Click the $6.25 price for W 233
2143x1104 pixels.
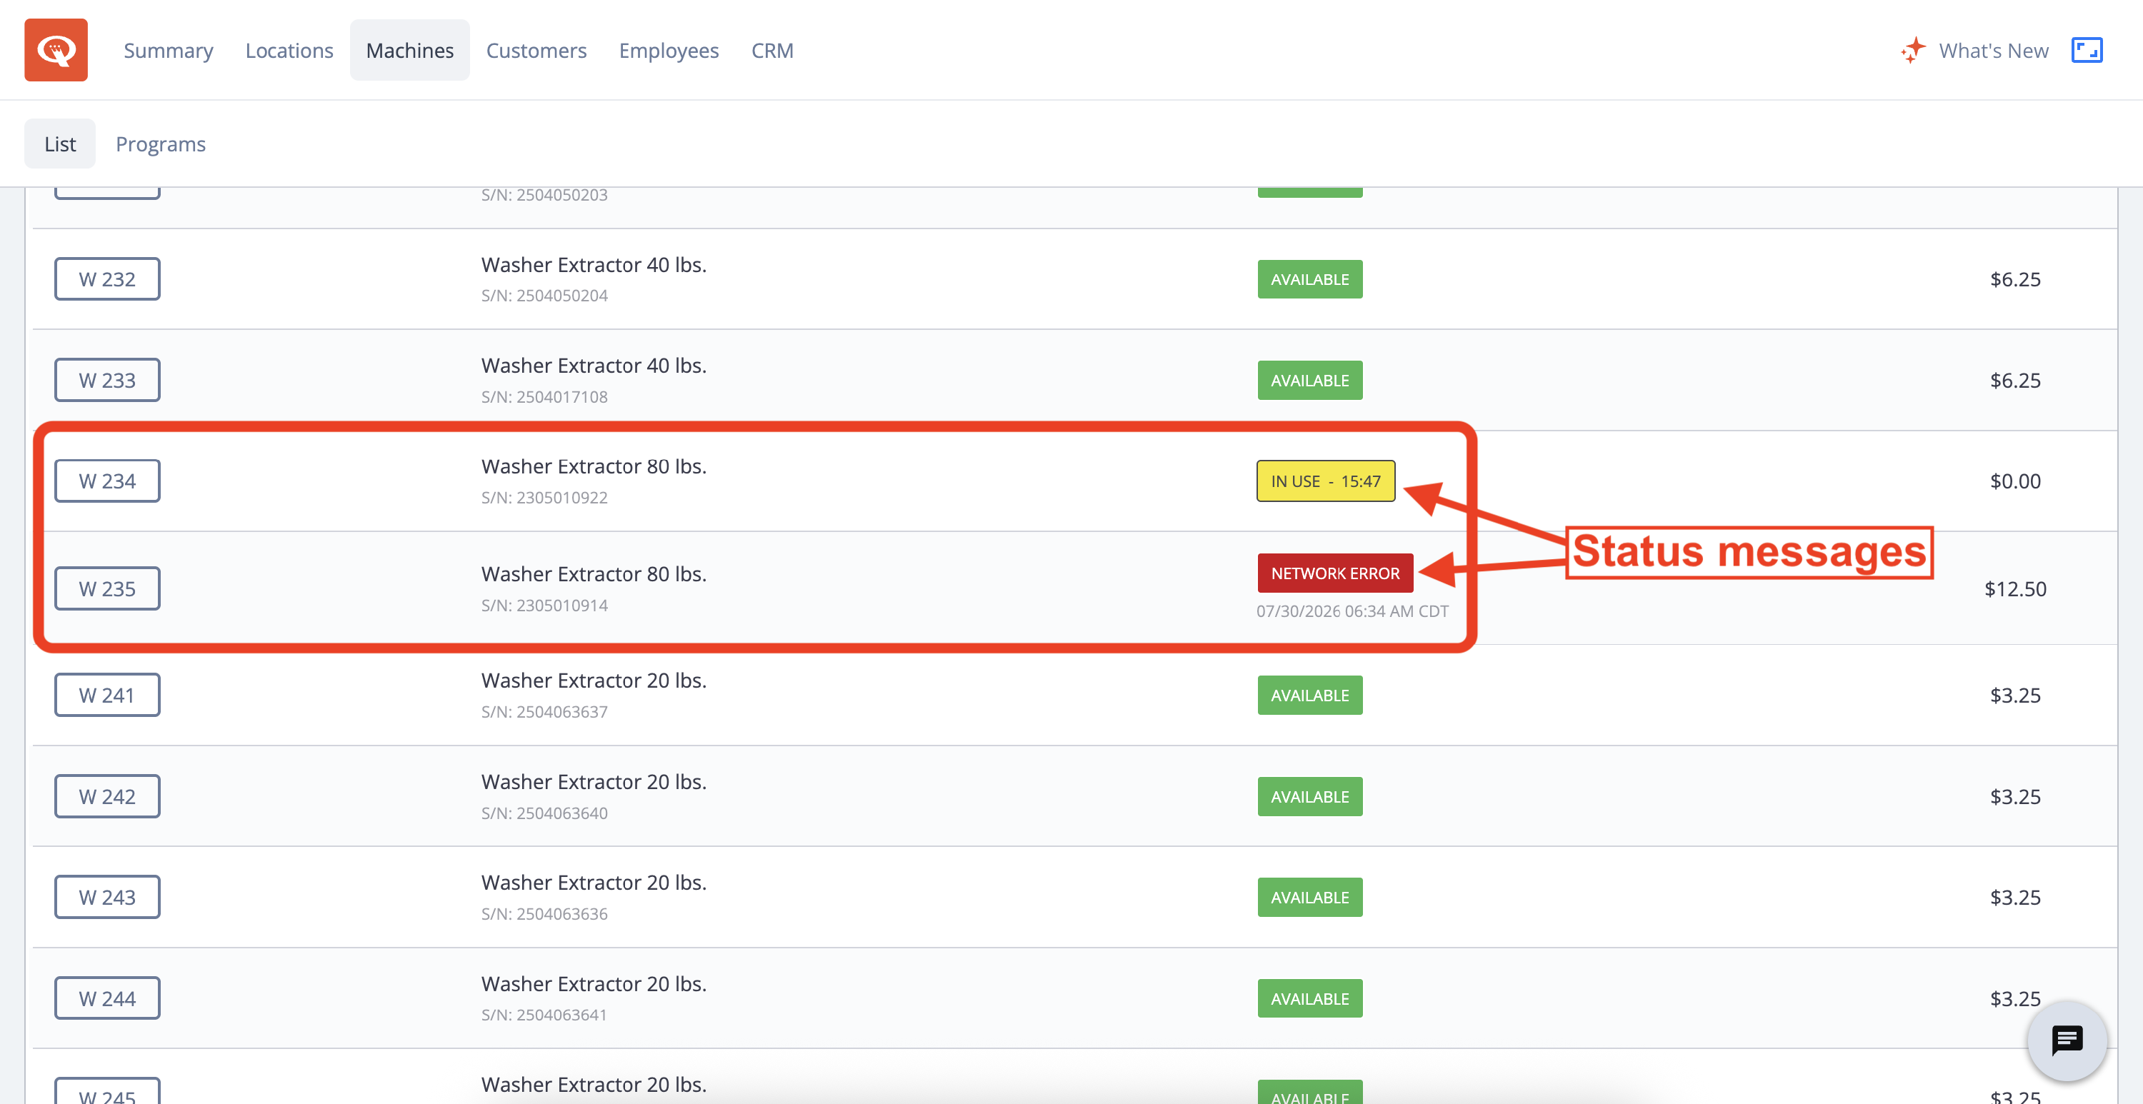click(2015, 380)
